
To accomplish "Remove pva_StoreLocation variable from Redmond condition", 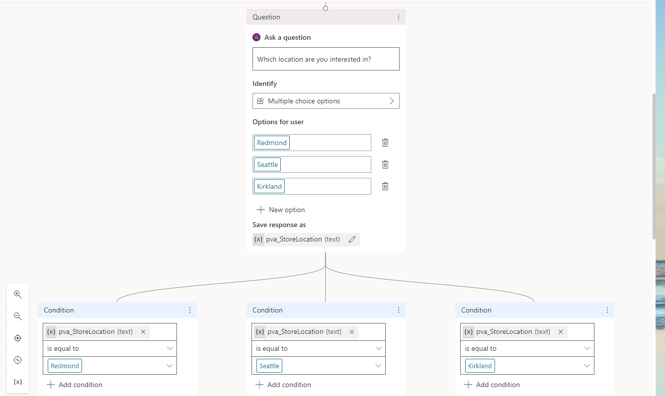I will 143,332.
